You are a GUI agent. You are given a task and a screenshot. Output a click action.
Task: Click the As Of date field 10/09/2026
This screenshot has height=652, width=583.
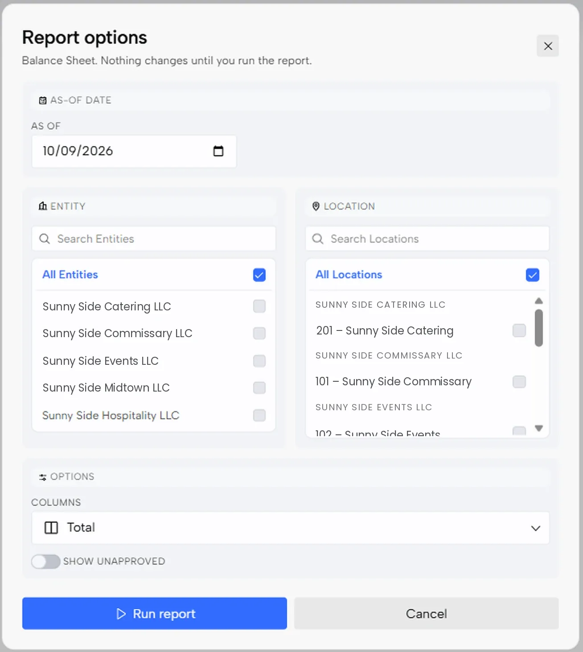click(x=134, y=151)
